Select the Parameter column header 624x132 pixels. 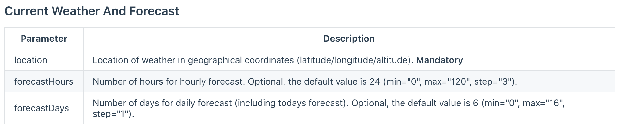click(44, 39)
